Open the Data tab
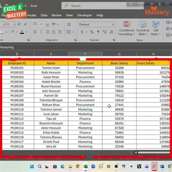The image size is (172, 172). (44, 15)
